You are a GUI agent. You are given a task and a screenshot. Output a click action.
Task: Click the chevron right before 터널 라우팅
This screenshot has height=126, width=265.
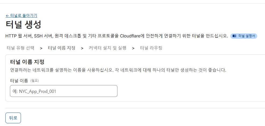coord(133,48)
